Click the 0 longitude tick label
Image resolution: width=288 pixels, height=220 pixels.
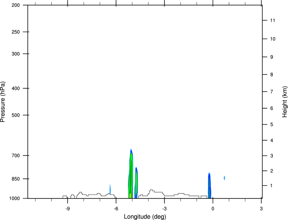coord(213,208)
